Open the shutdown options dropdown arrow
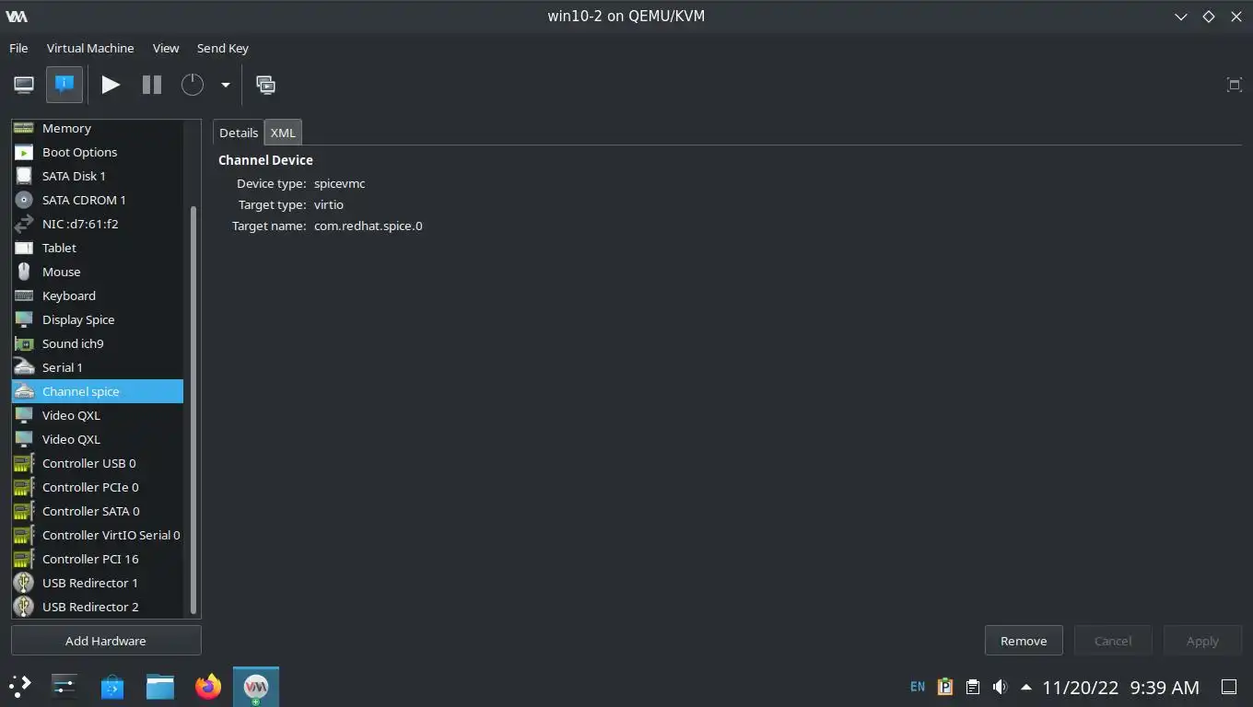 [x=225, y=85]
